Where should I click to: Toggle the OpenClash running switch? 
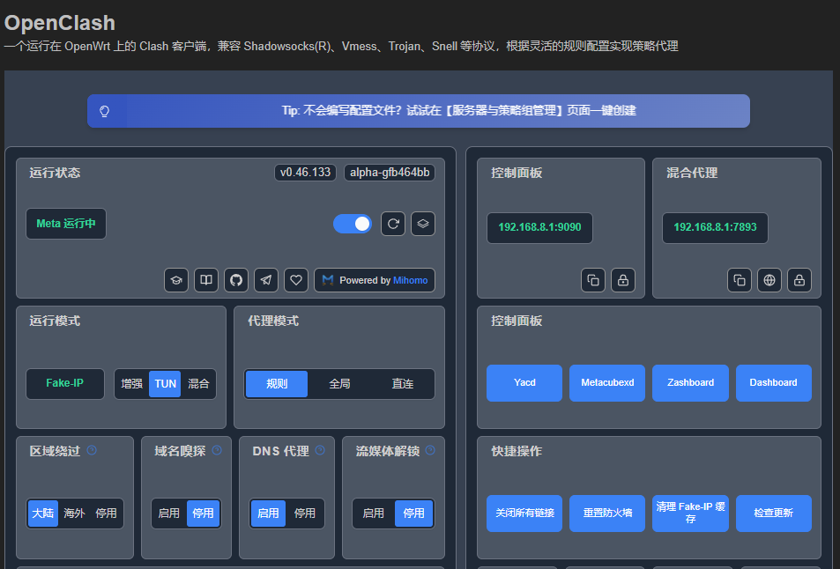[353, 224]
